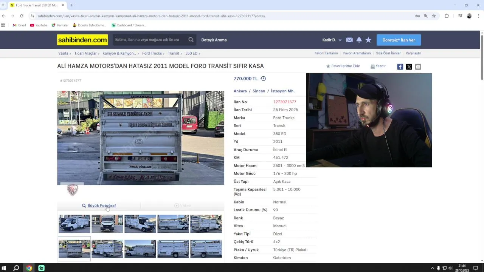Expand Kadir D. account dropdown

[332, 40]
